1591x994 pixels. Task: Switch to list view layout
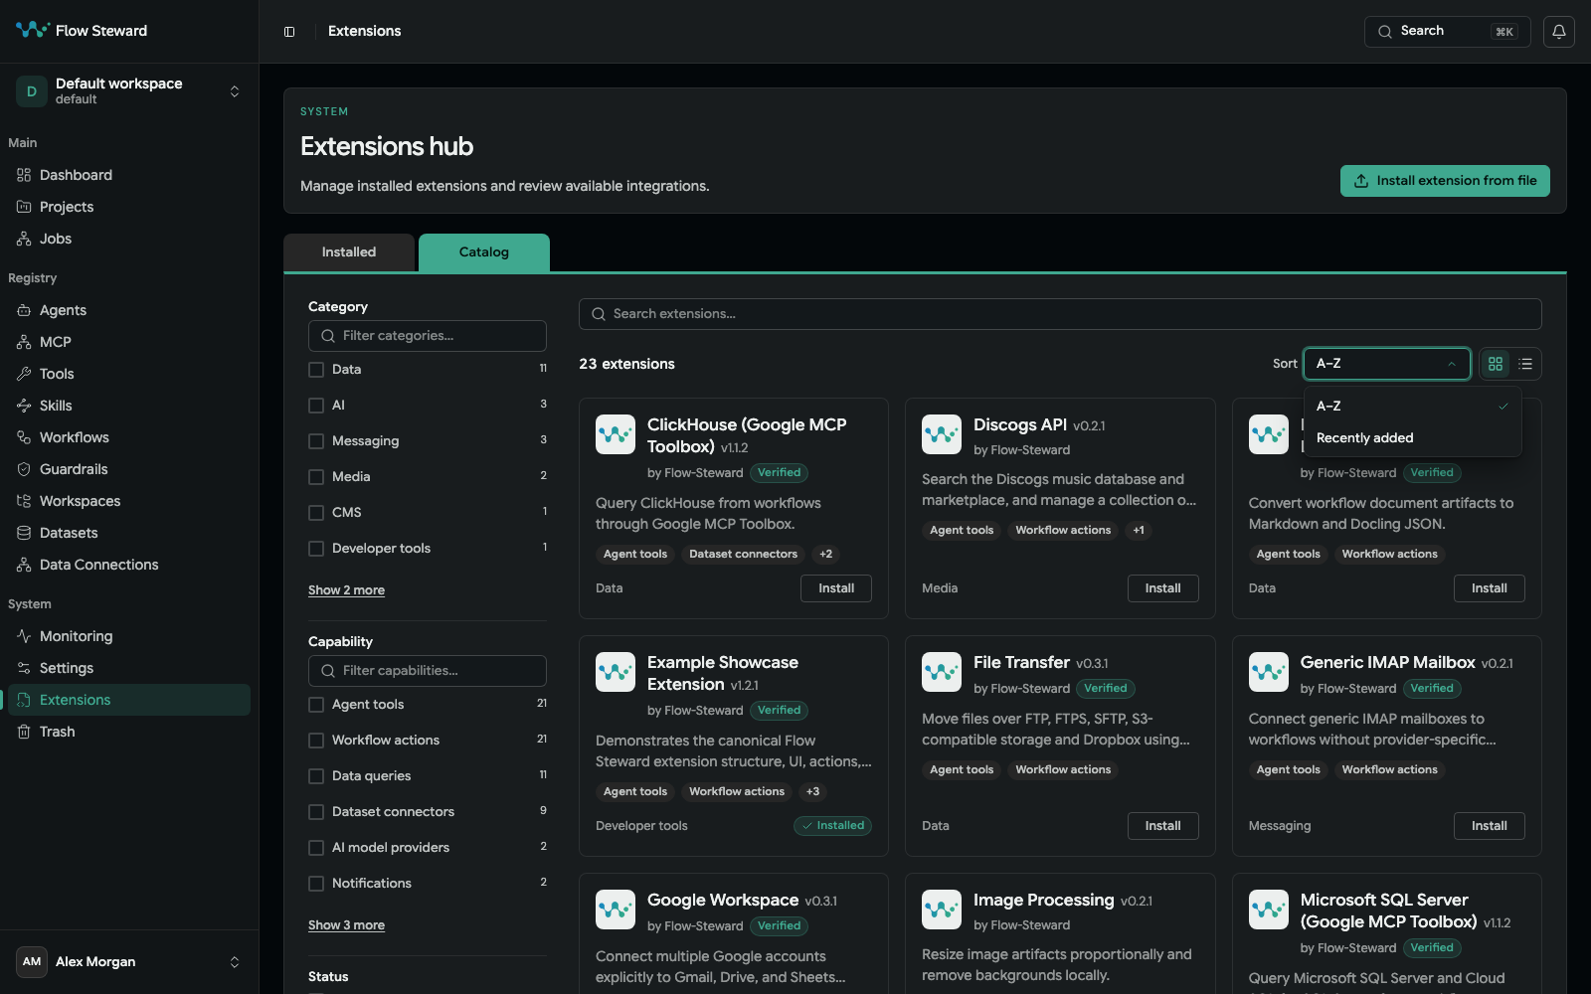1525,364
